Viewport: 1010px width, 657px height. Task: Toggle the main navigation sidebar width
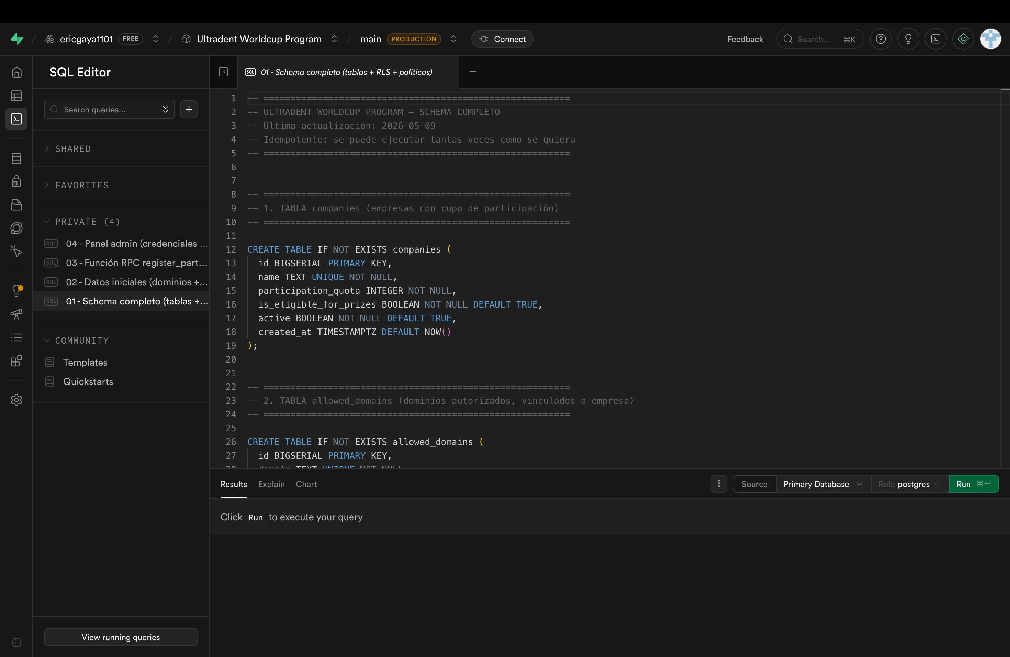pyautogui.click(x=16, y=643)
